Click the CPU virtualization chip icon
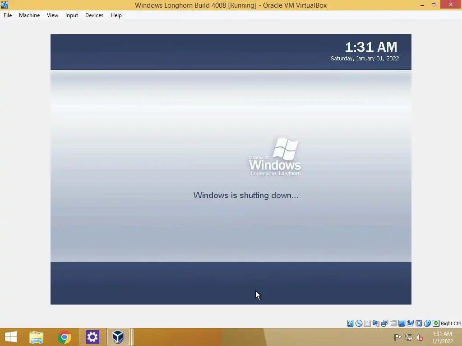Viewport: 462px width, 346px height. (419, 323)
